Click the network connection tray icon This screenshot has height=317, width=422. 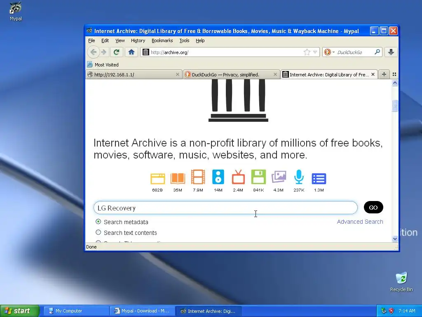(x=384, y=311)
